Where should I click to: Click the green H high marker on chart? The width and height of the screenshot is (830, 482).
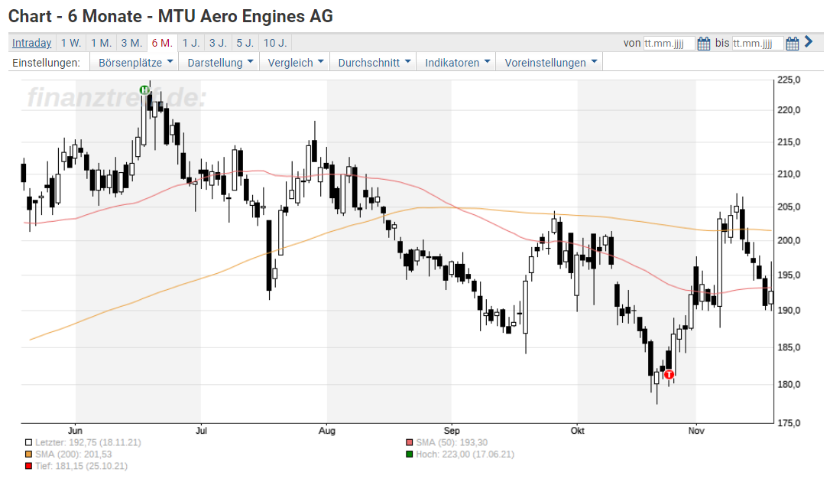144,90
